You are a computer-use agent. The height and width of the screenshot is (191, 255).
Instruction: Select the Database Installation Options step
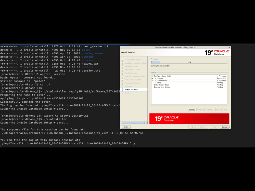pyautogui.click(x=136, y=63)
